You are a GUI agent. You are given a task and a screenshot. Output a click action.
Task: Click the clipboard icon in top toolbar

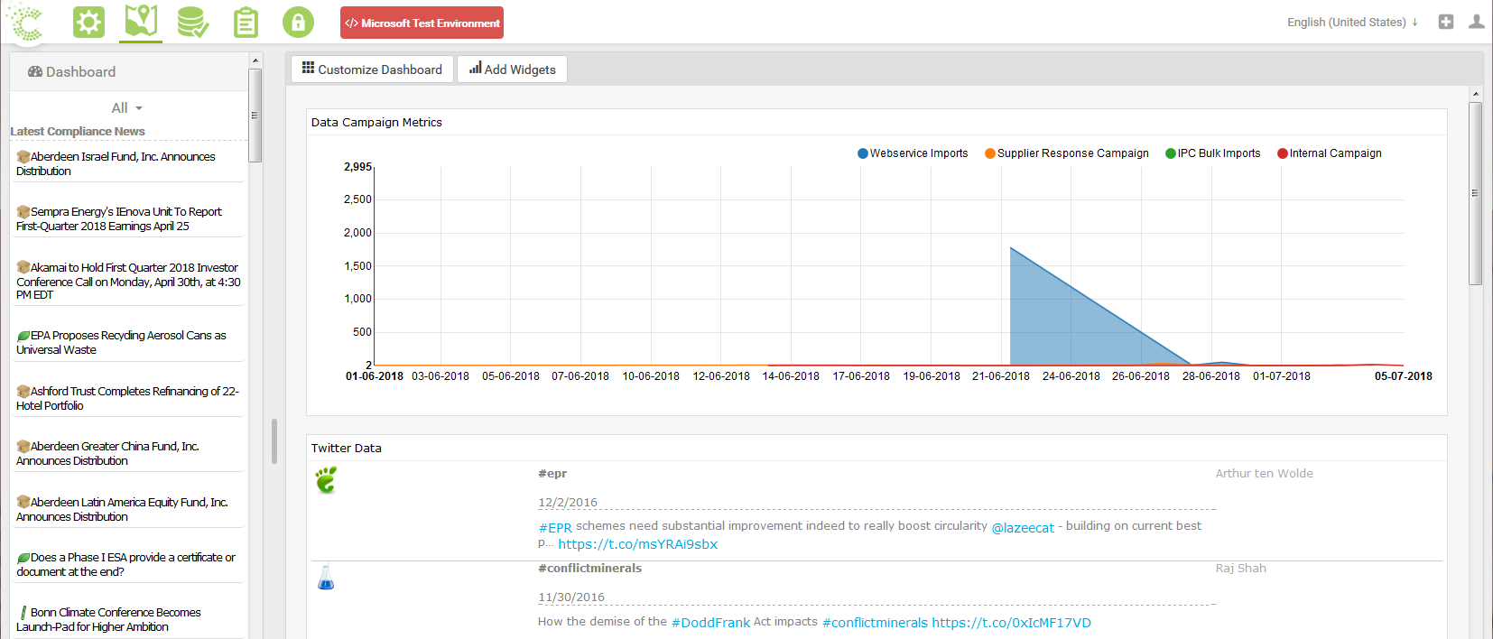[246, 22]
